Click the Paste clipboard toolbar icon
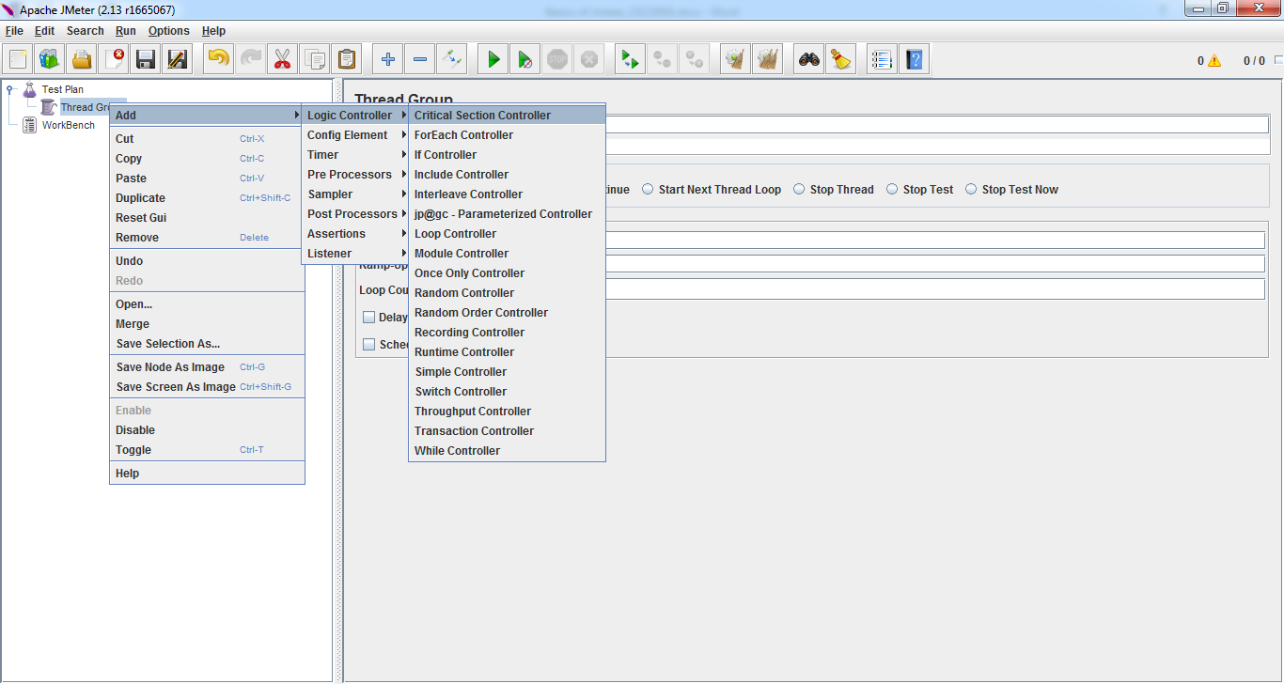 click(346, 59)
